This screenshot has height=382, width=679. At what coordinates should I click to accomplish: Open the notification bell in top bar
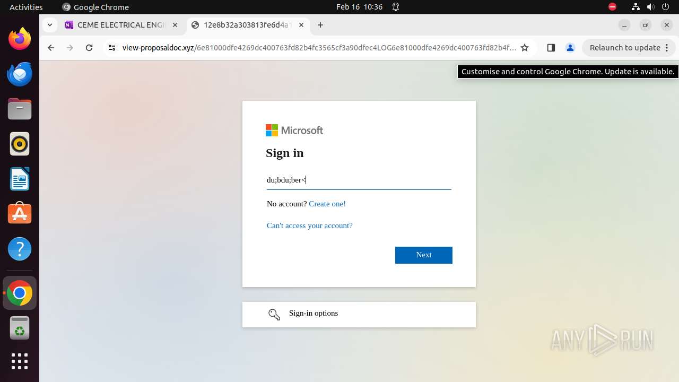[396, 7]
